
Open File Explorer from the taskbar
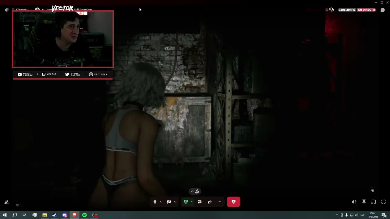(44, 215)
